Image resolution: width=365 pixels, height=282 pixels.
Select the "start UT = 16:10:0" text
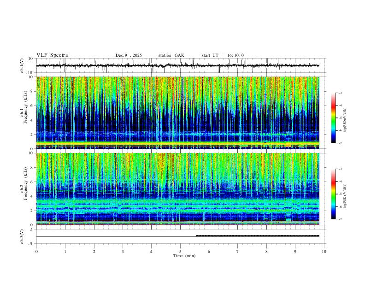pos(223,55)
